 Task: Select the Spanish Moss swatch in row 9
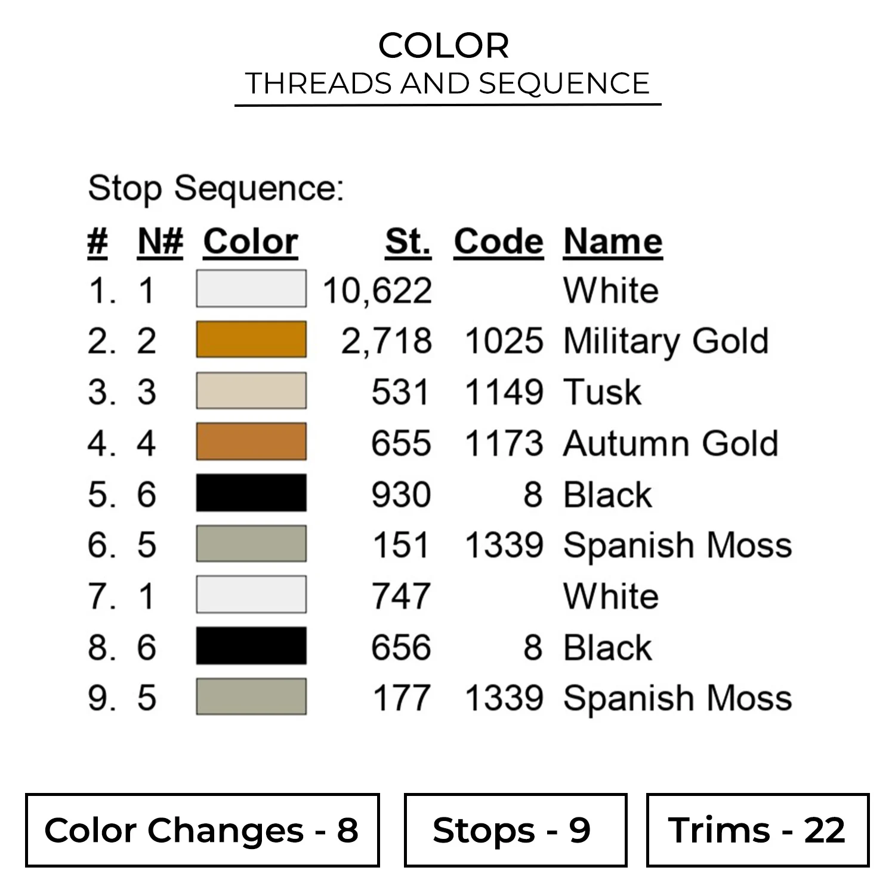(251, 696)
